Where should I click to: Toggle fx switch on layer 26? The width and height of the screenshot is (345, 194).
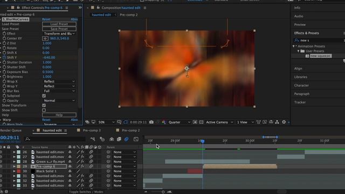(82, 152)
